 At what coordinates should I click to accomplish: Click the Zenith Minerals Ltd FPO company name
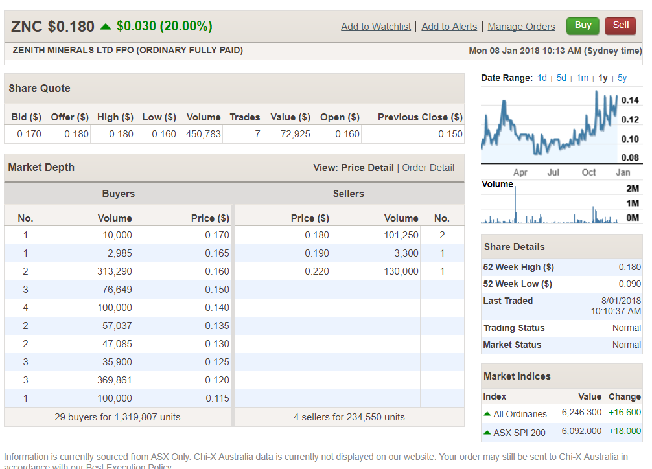(128, 51)
